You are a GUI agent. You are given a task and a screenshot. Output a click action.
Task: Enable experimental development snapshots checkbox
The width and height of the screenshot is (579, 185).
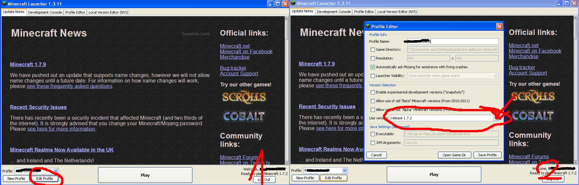point(373,92)
